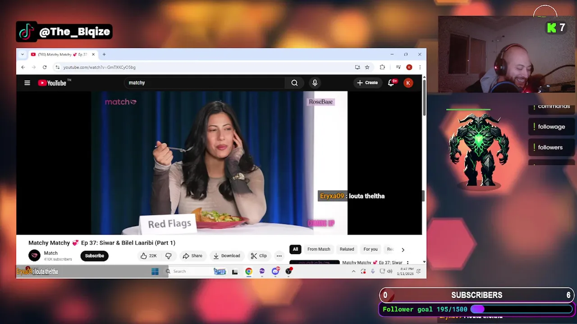
Task: Install app icon in address bar
Action: 357,67
